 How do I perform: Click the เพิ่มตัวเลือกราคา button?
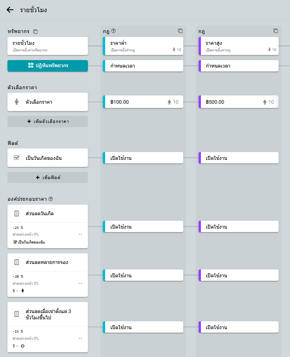47,122
